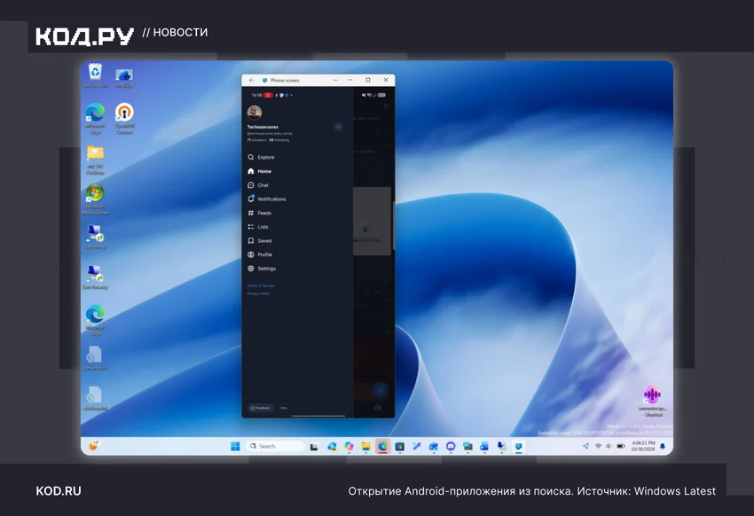Click the notification bell in the taskbar
The height and width of the screenshot is (516, 754).
pos(663,446)
